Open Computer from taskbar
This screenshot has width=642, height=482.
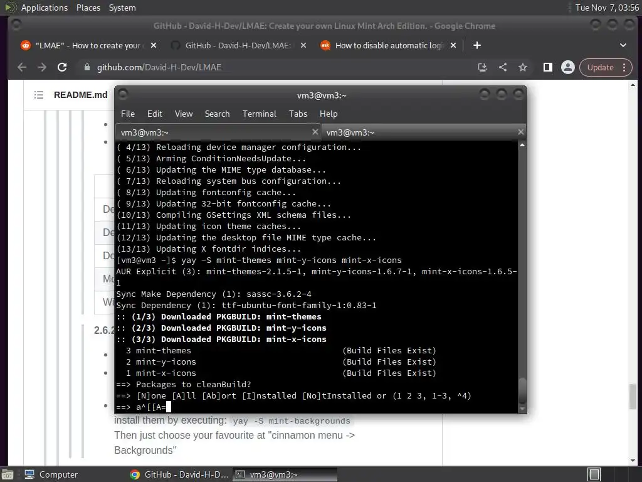(x=51, y=474)
